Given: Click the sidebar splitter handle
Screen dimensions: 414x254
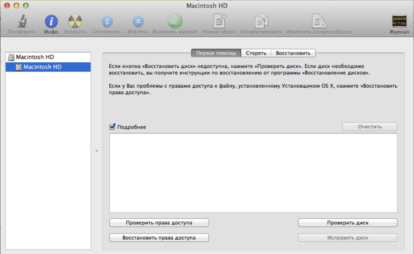Looking at the screenshot, I should (97, 151).
